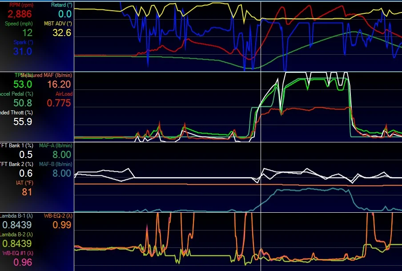
Task: Click the TPS value 53.0
Action: point(23,85)
